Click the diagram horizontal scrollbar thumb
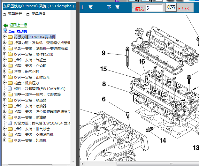 pos(158,164)
